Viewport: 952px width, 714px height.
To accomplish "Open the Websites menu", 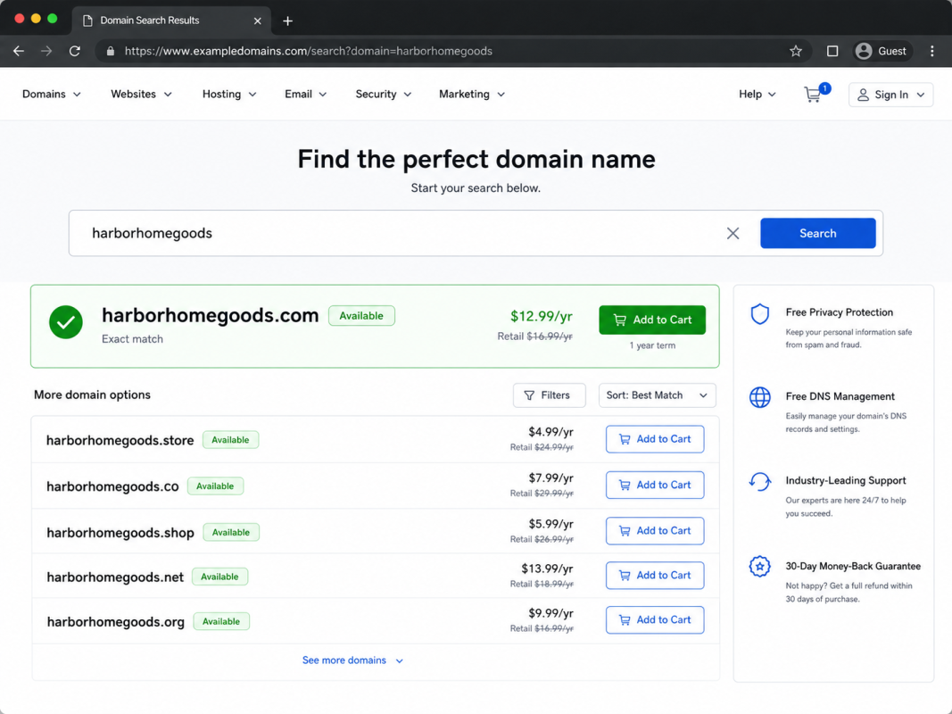I will 142,94.
